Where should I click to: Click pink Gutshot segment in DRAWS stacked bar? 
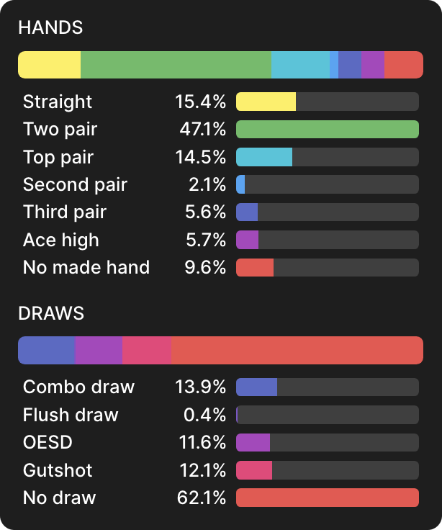(x=147, y=350)
